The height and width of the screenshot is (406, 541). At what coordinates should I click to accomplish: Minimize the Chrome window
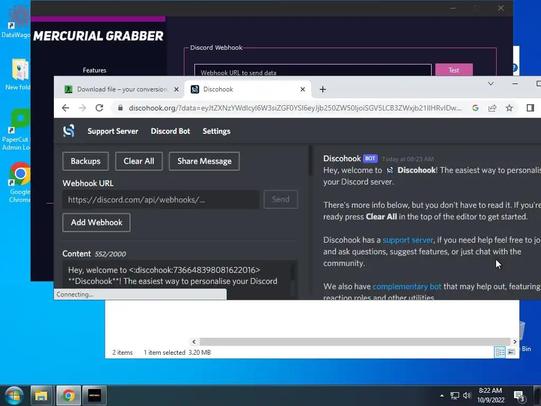click(x=515, y=84)
